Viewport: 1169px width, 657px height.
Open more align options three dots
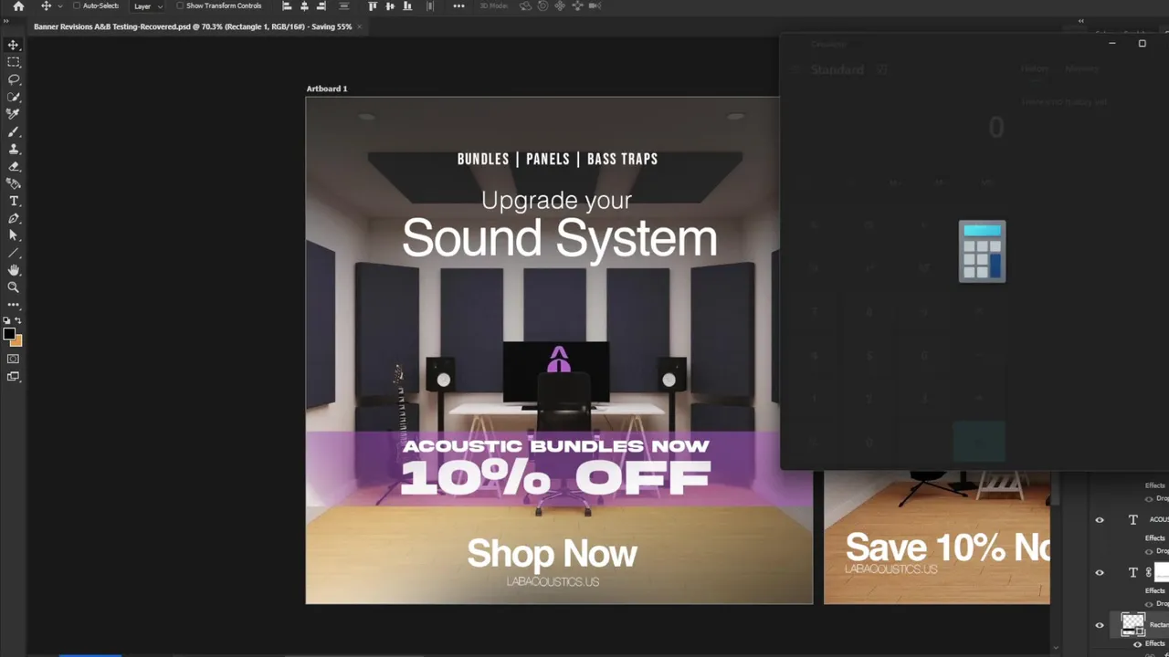(x=458, y=5)
